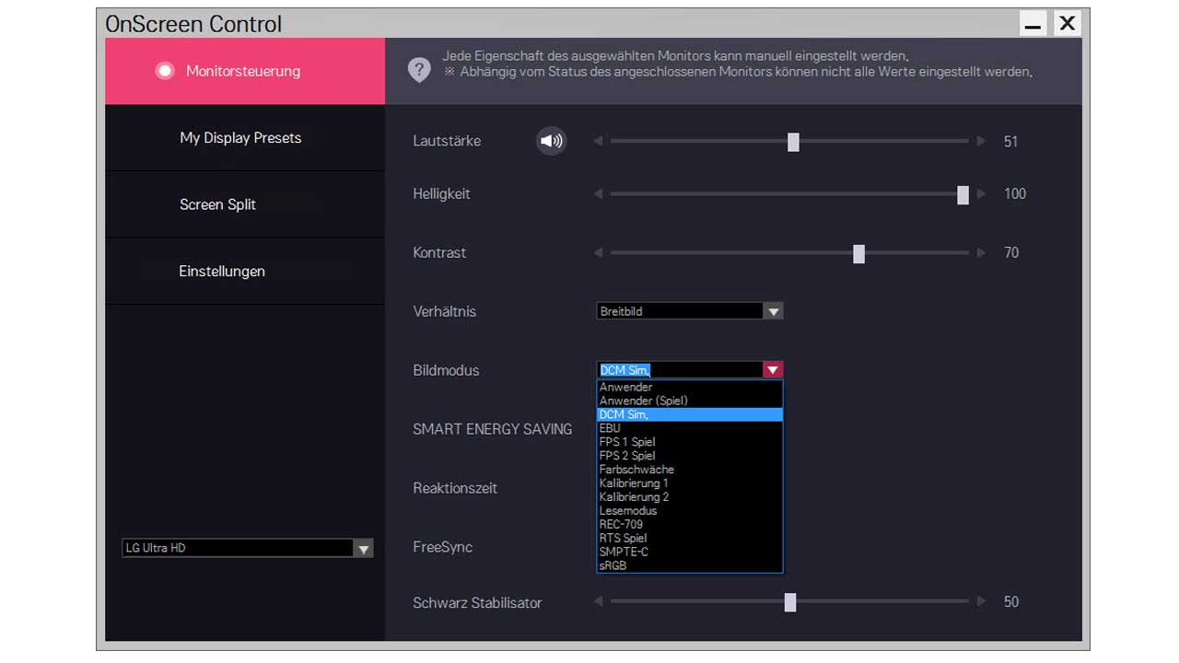Click left arrow of Lautstärke slider
The image size is (1179, 663).
point(599,141)
